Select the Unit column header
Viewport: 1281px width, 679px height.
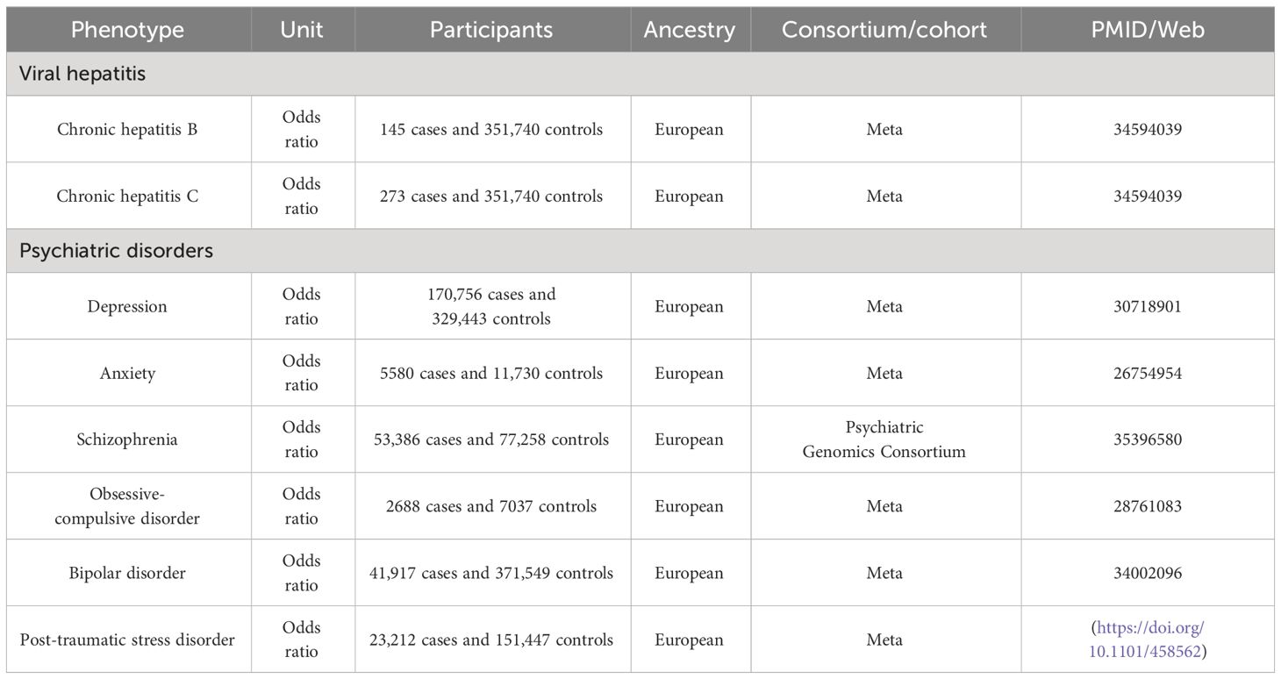302,30
